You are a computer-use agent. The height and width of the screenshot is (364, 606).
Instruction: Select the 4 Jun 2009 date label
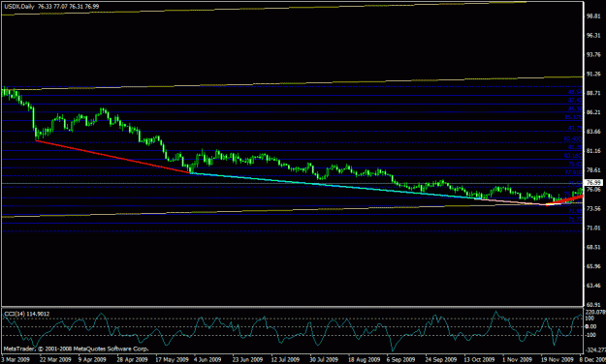pos(207,359)
